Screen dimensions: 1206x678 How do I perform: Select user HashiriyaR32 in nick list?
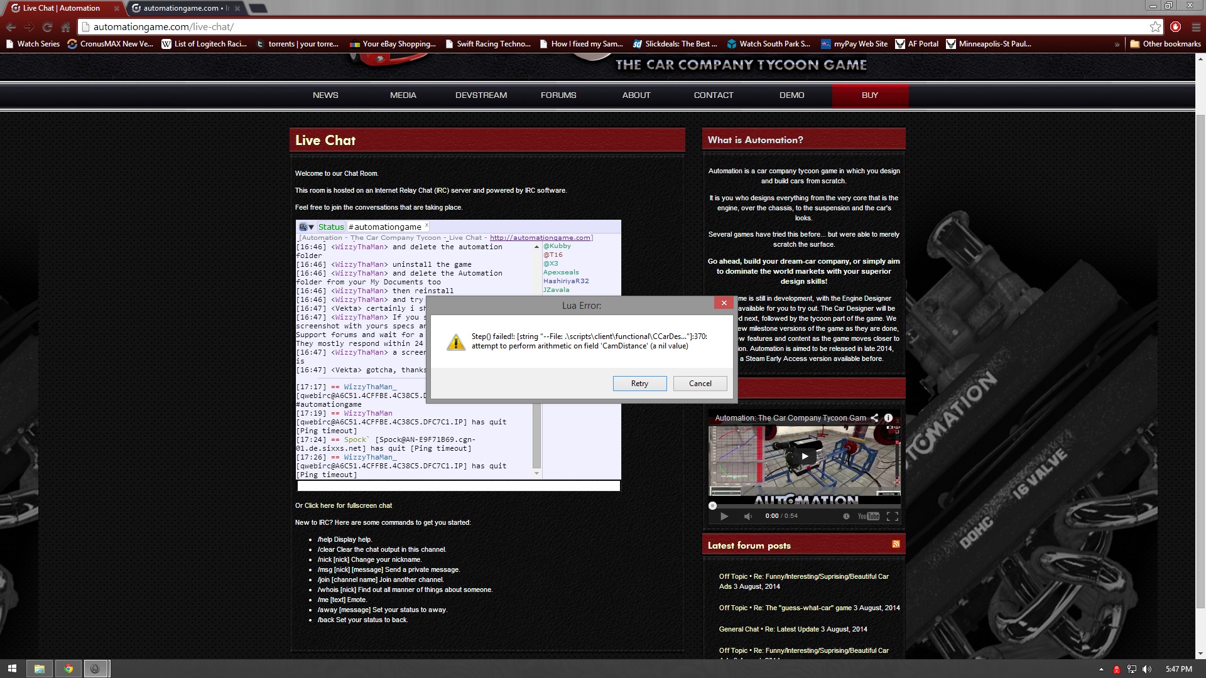coord(566,281)
